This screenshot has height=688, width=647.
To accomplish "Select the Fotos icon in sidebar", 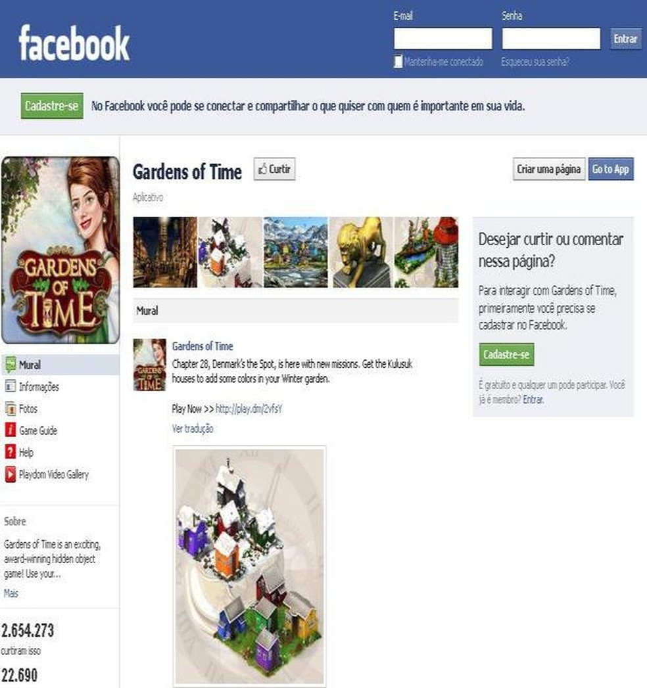I will click(x=10, y=409).
